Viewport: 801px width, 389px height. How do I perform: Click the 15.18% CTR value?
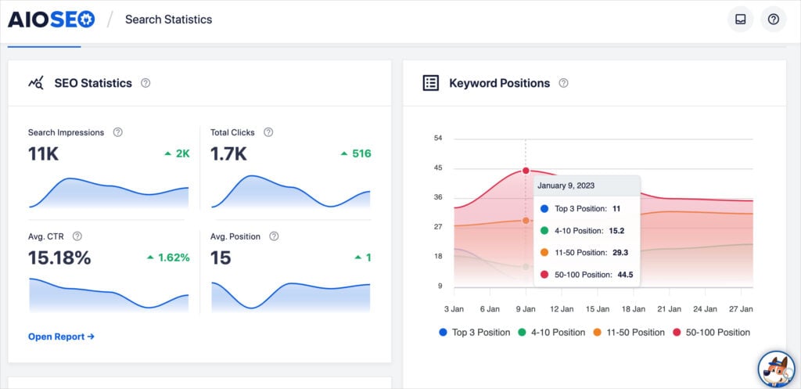(x=59, y=258)
